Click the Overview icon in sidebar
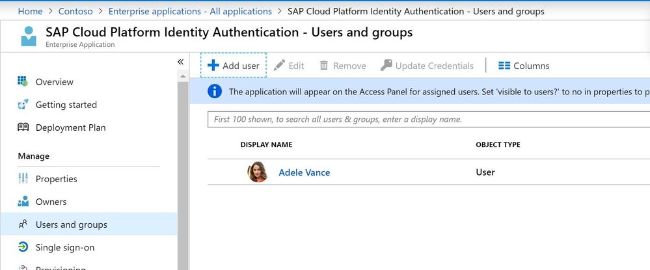The image size is (650, 270). tap(23, 82)
